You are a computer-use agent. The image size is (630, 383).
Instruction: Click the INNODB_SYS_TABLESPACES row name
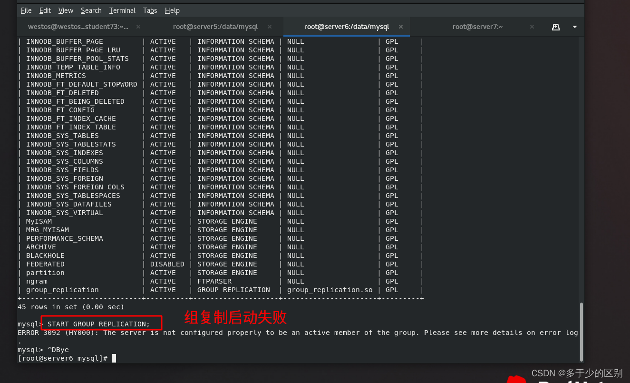click(x=73, y=196)
